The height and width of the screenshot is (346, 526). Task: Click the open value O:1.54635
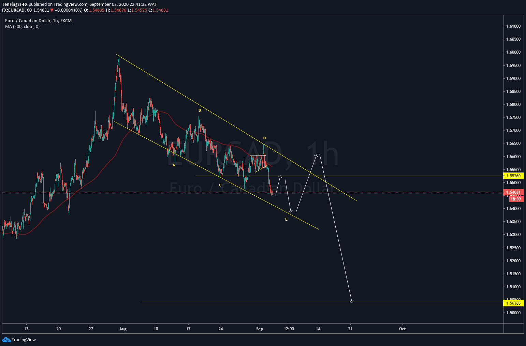pos(94,10)
